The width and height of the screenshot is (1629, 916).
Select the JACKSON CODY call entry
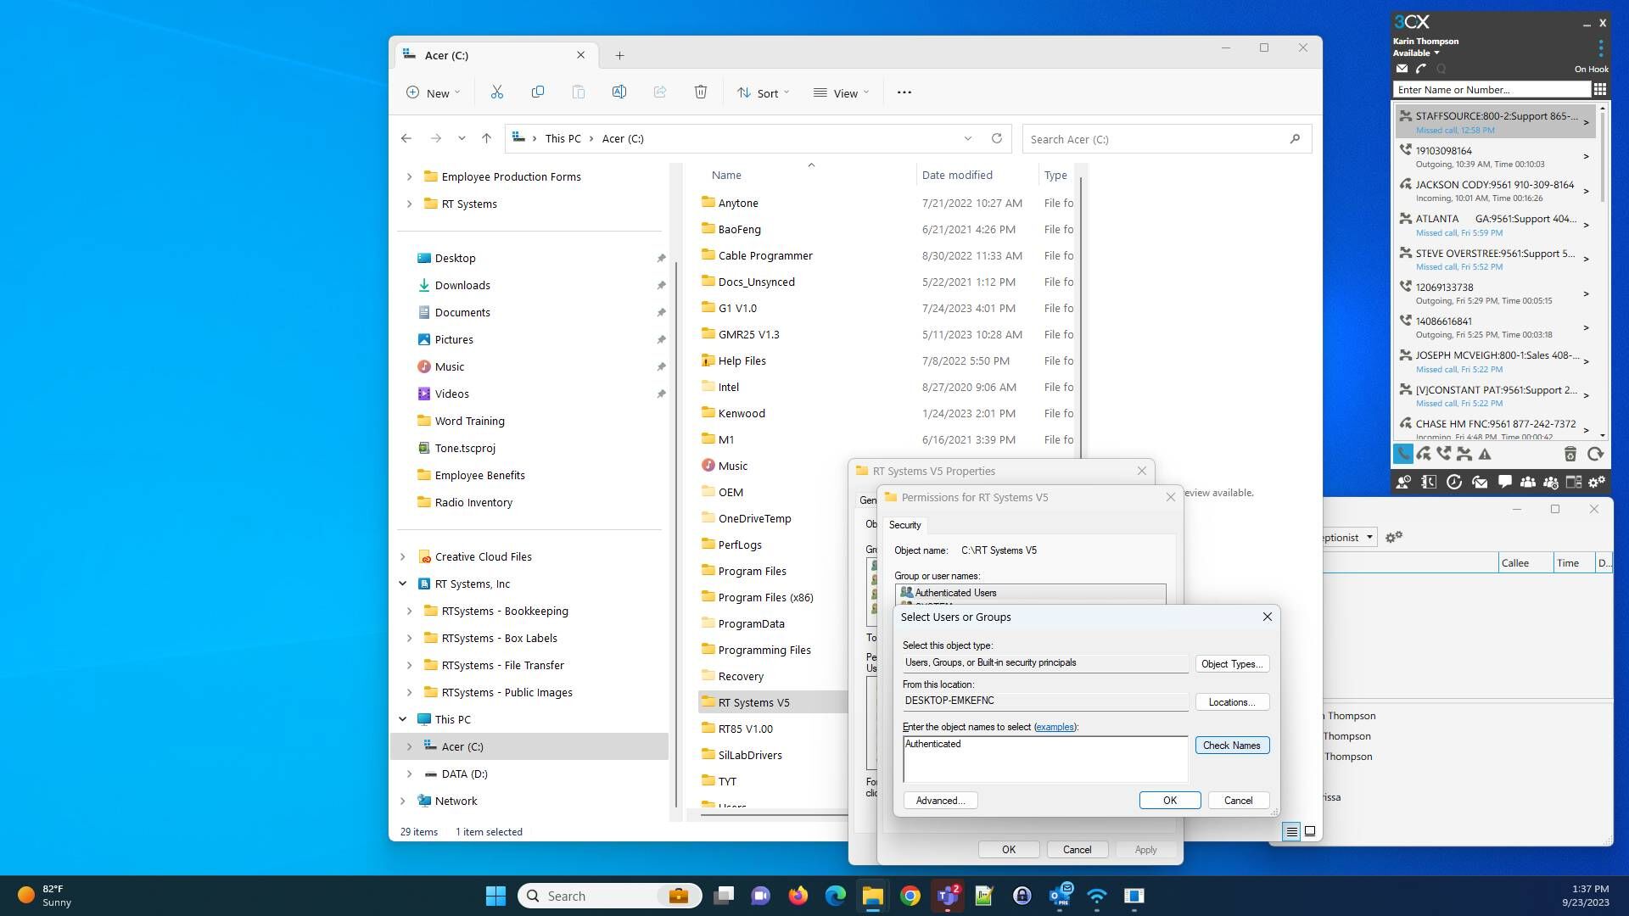pyautogui.click(x=1496, y=191)
